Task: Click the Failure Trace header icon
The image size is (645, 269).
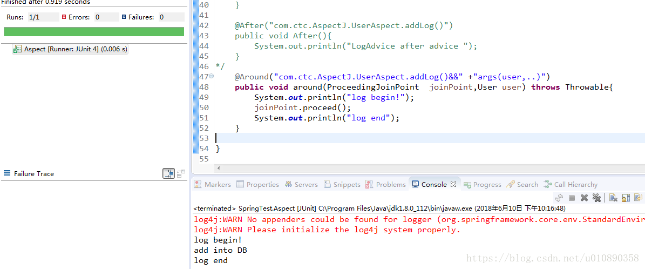Action: pos(7,173)
